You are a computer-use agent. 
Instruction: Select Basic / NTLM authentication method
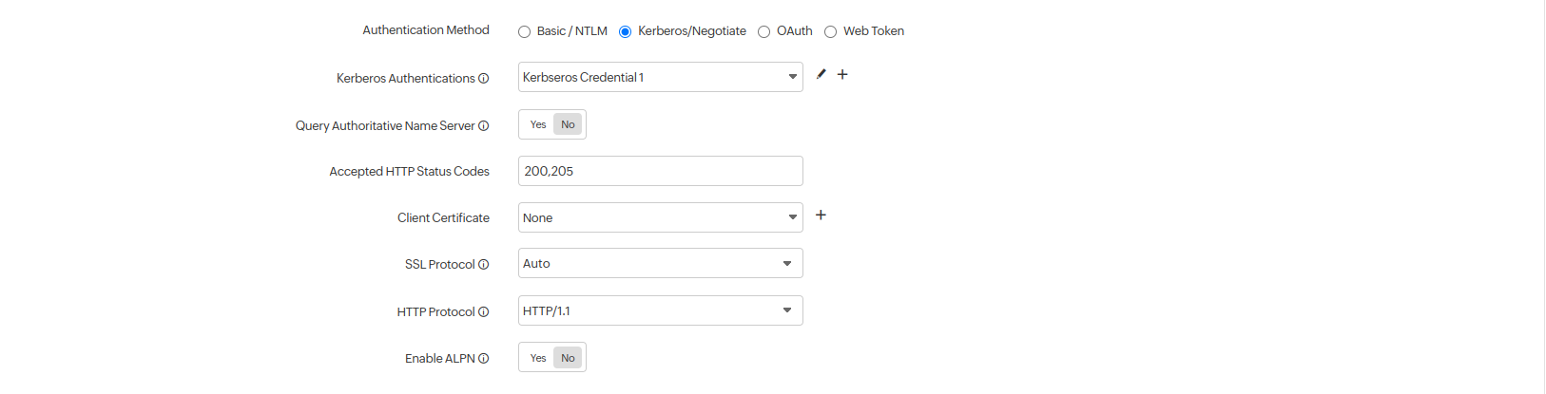point(525,32)
